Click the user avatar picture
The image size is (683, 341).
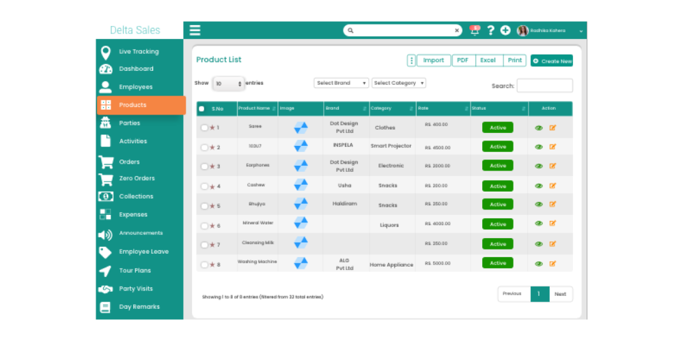click(522, 31)
